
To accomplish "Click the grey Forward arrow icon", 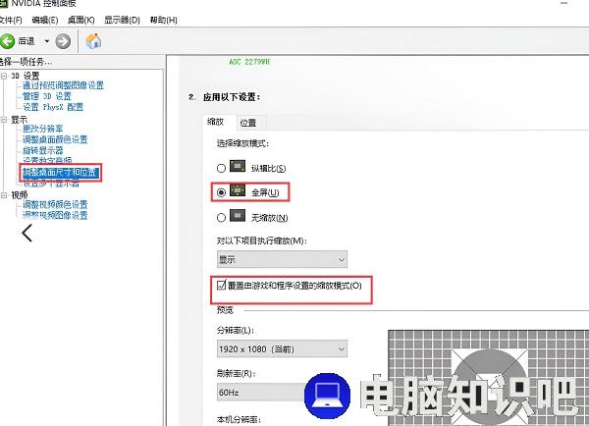I will 63,41.
